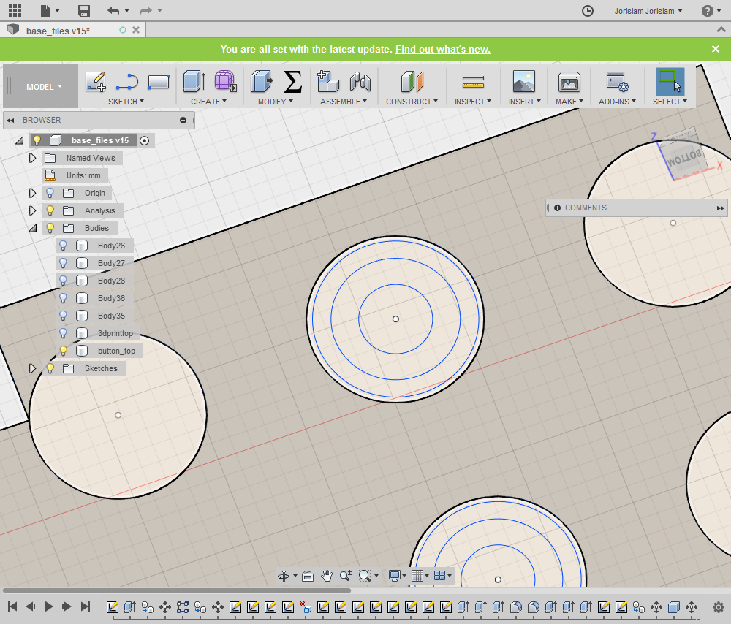The height and width of the screenshot is (624, 731).
Task: Click the ViewCube BOTTOM face
Action: (685, 159)
